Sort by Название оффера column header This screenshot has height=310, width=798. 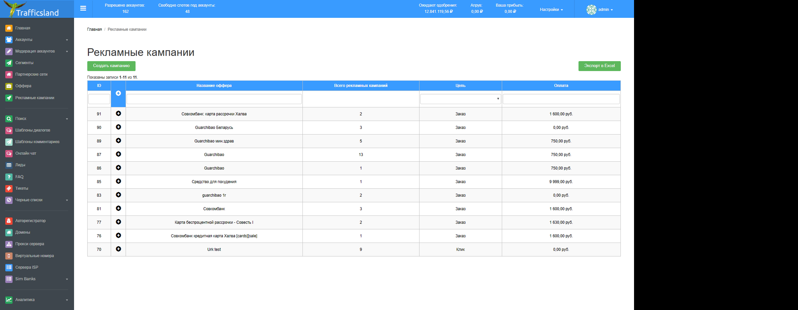[214, 86]
